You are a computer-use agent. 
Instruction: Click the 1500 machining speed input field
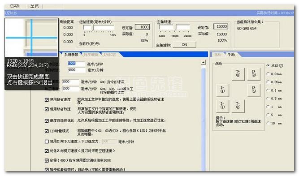tap(70, 89)
